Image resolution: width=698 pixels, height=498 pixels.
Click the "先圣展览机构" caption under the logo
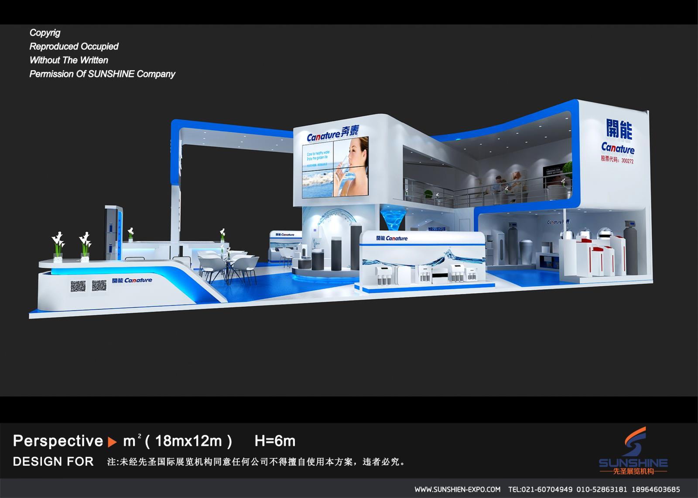click(x=633, y=471)
